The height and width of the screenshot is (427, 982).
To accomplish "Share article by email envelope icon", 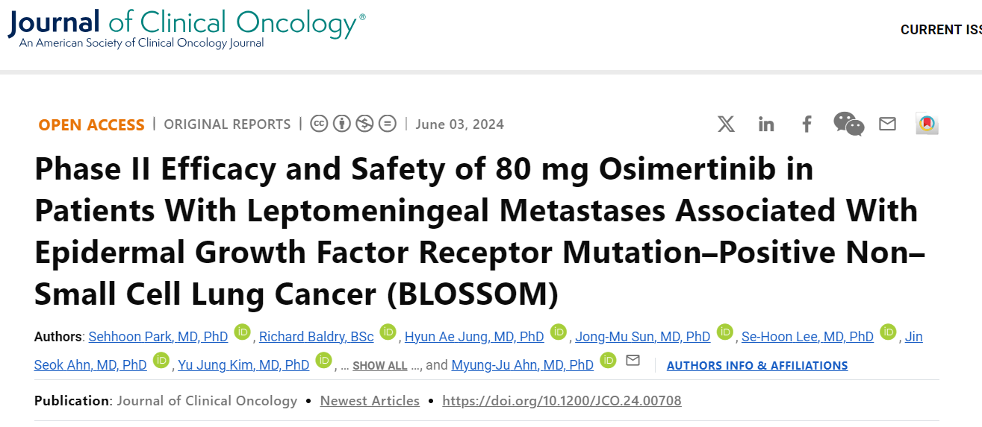I will tap(887, 124).
